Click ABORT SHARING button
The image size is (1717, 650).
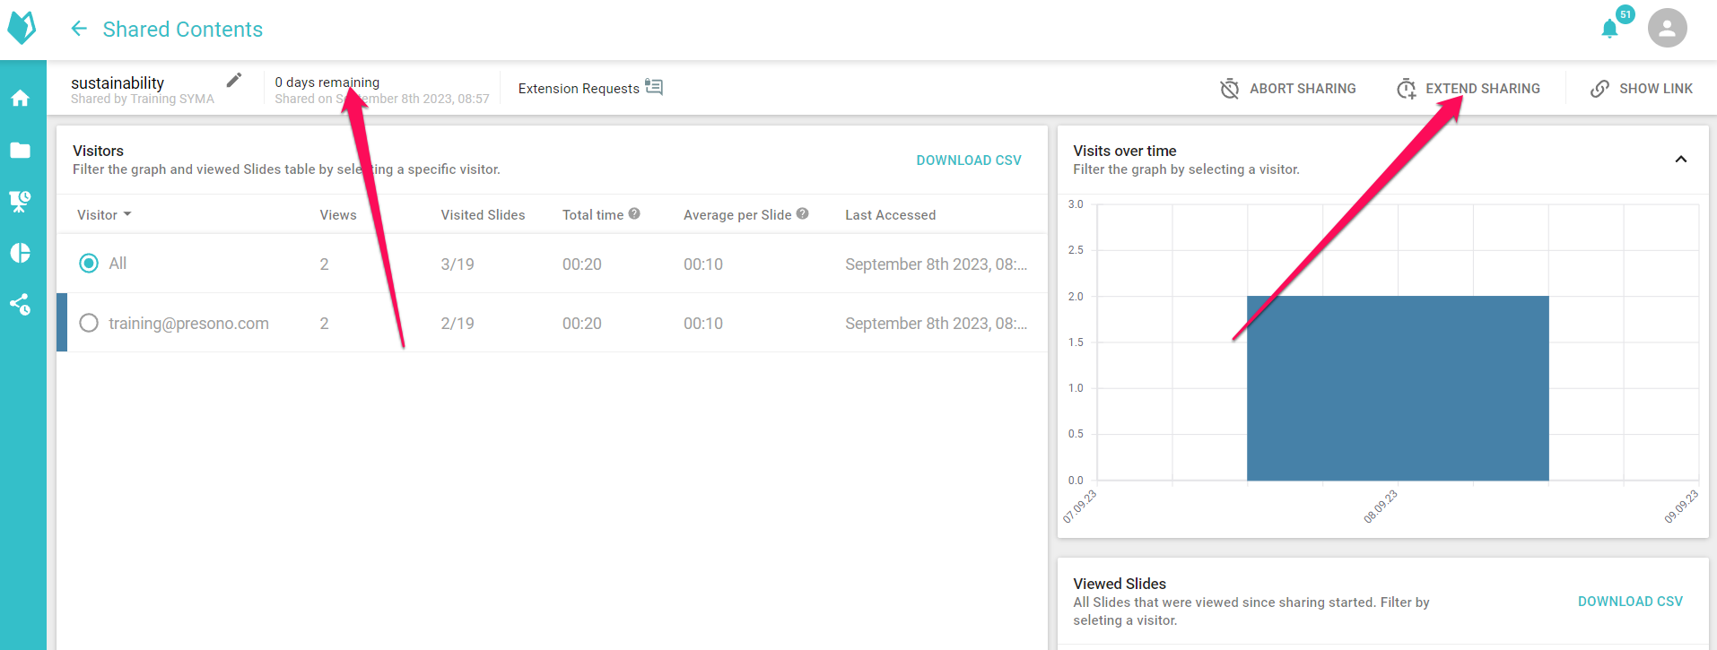click(x=1288, y=88)
